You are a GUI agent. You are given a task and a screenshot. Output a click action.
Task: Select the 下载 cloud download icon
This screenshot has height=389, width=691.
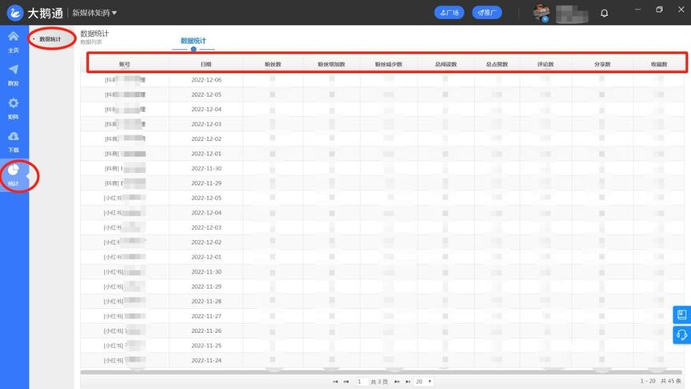coord(14,139)
